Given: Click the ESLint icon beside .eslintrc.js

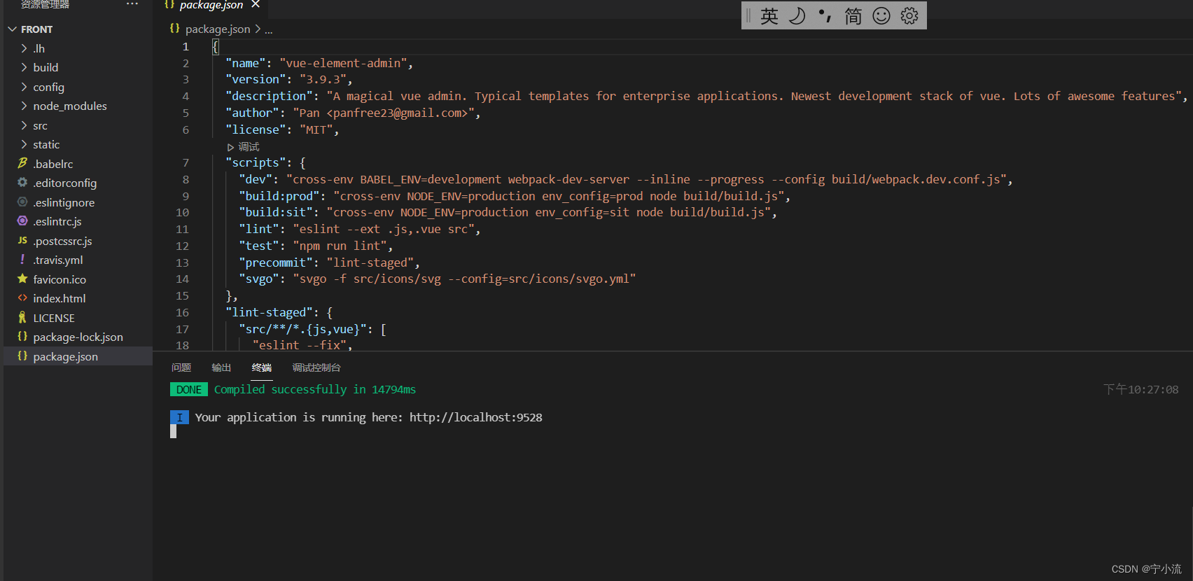Looking at the screenshot, I should pyautogui.click(x=22, y=220).
